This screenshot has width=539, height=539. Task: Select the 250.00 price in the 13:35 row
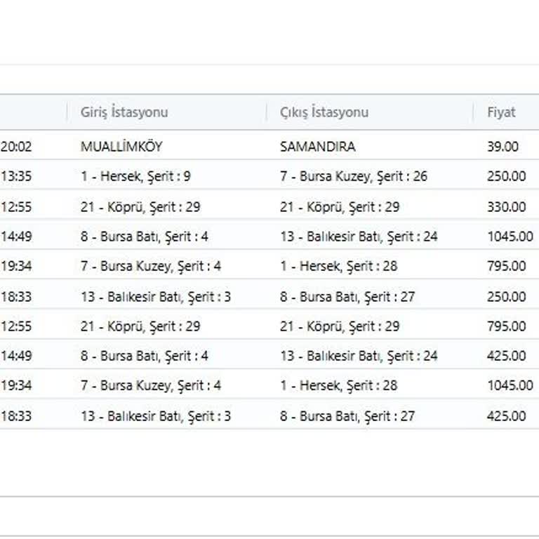tap(506, 177)
